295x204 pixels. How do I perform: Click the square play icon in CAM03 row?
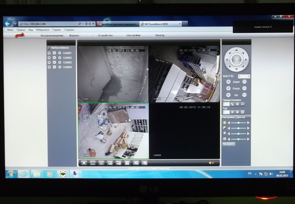tap(54, 62)
